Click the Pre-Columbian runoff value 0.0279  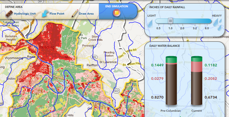[157, 79]
